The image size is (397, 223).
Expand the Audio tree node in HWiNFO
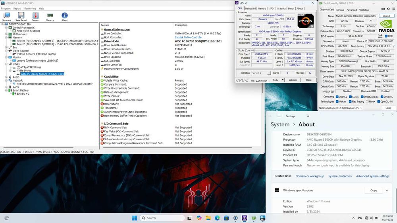[x=6, y=77]
